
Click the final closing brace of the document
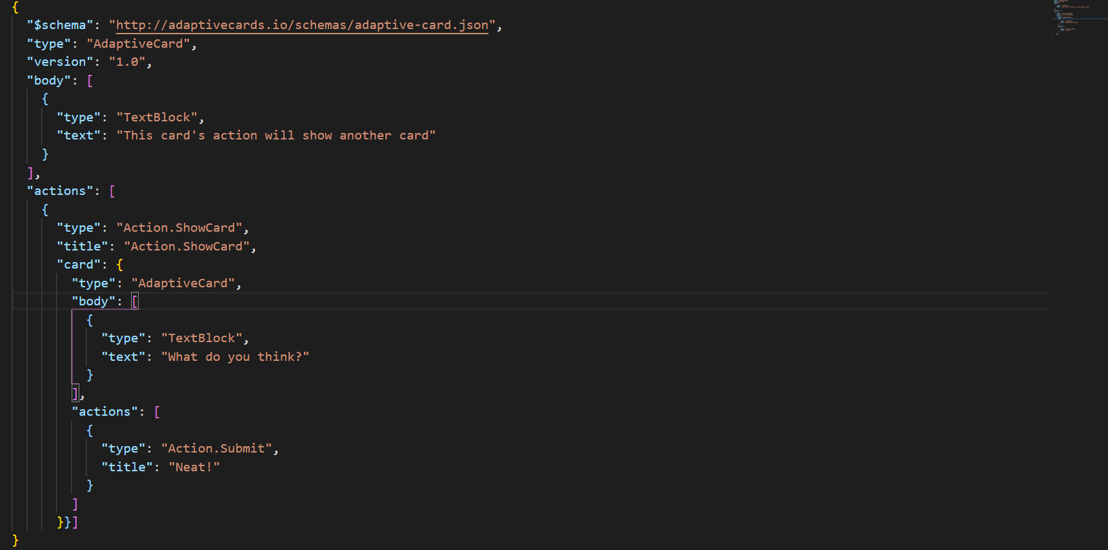15,540
